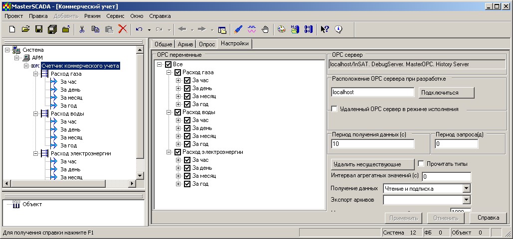513x239 pixels.
Task: Paste using the clipboard icon
Action: tap(109, 29)
